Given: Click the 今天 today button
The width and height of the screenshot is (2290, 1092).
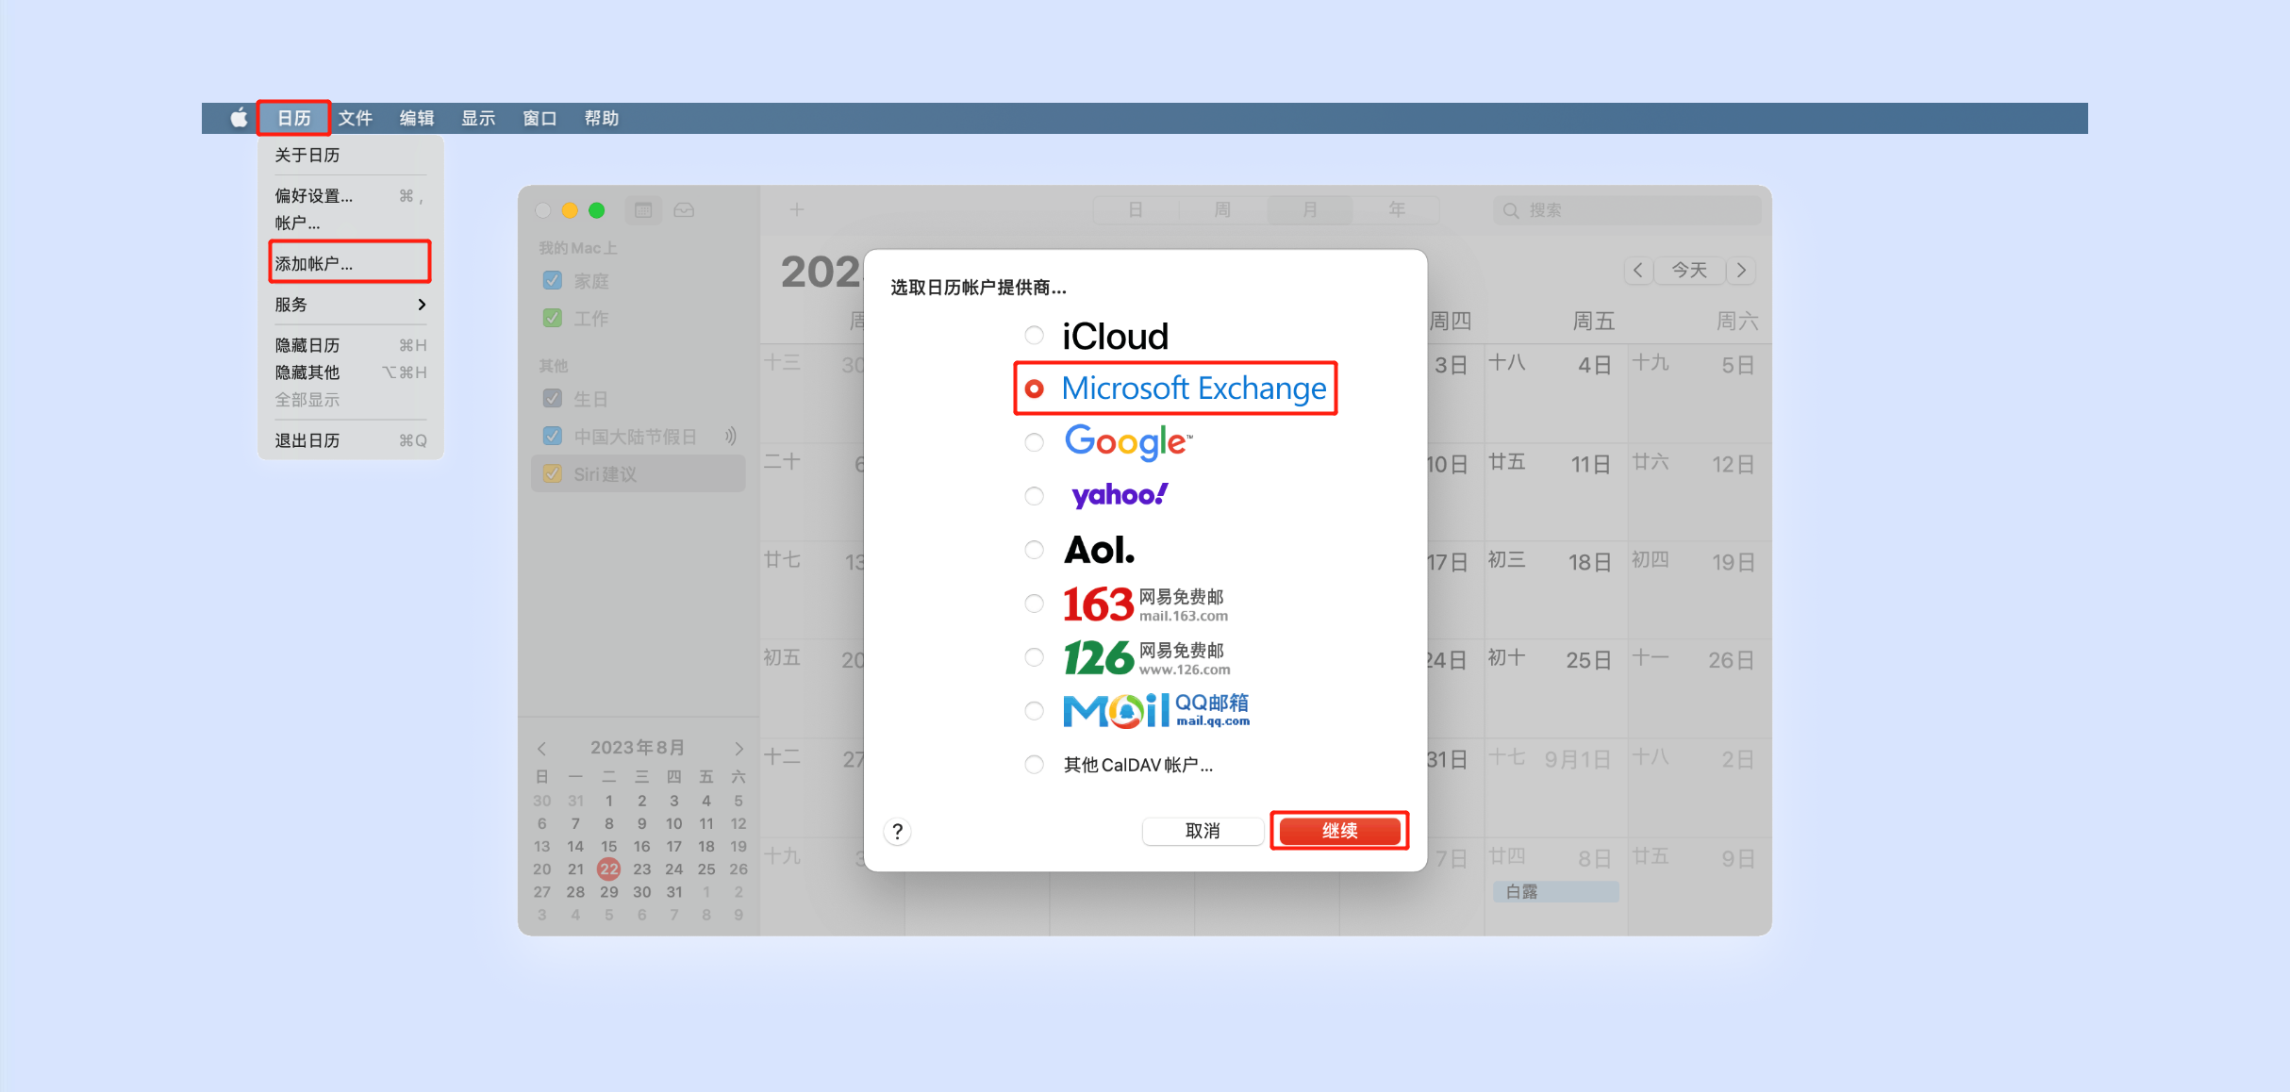Looking at the screenshot, I should pos(1689,271).
